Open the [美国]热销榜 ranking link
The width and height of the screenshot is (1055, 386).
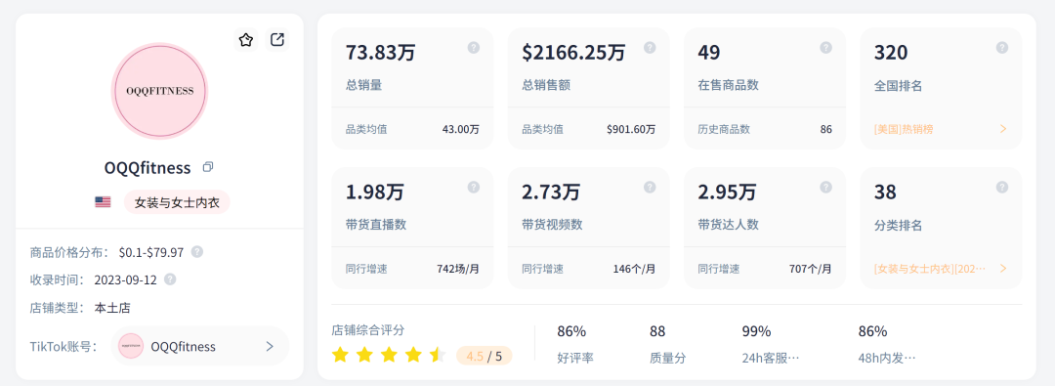click(904, 129)
